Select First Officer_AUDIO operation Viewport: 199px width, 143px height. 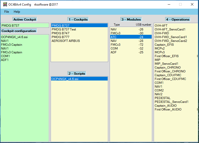168,109
